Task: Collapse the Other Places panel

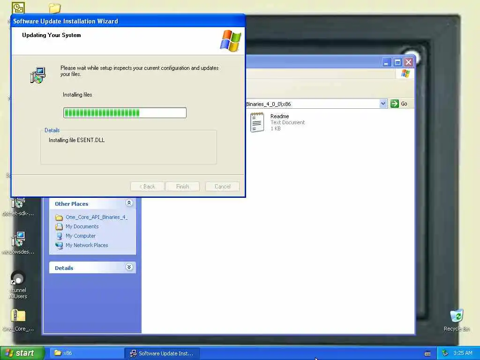Action: (129, 203)
